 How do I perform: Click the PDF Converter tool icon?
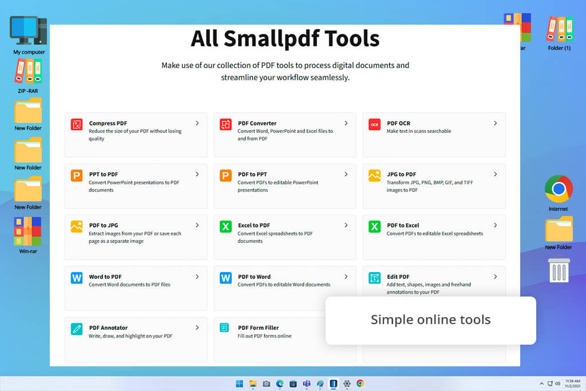225,124
